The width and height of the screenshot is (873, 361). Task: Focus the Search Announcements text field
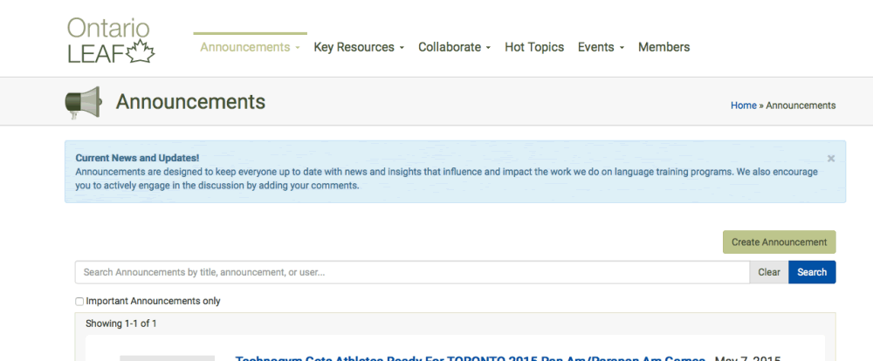coord(411,272)
